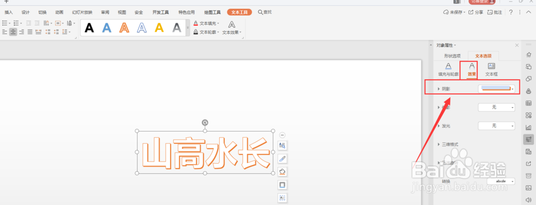Click the rotation handle above the text box
This screenshot has width=536, height=205.
coord(205,123)
